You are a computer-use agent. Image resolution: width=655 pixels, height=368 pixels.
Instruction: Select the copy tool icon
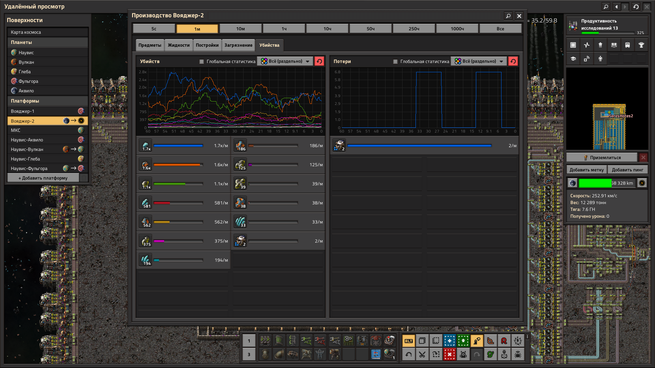[x=422, y=341]
